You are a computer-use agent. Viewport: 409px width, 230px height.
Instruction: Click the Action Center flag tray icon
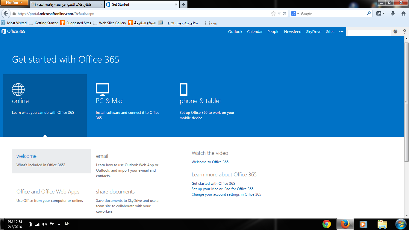[52, 224]
